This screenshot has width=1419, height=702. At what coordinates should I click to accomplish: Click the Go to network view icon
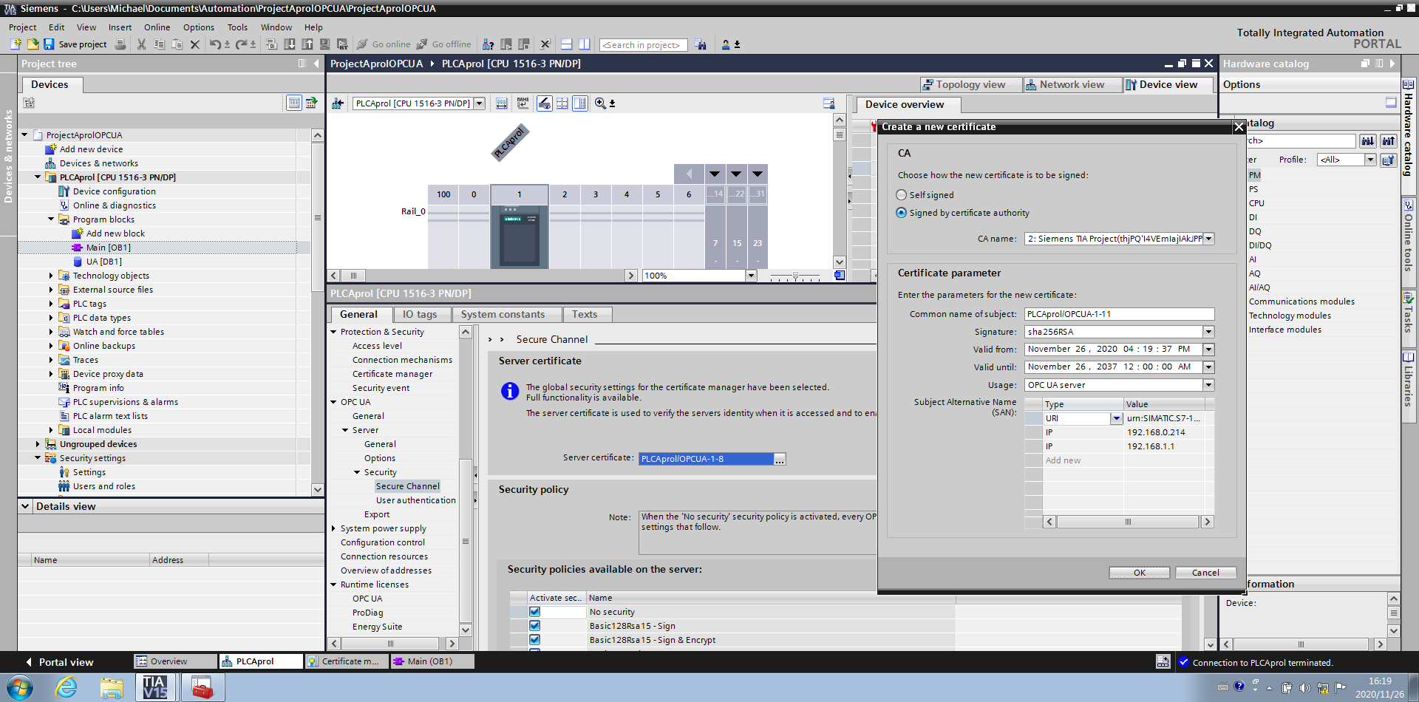click(x=338, y=103)
